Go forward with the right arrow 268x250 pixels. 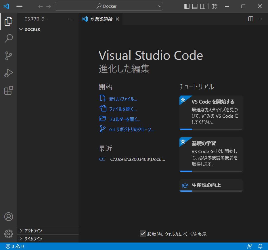click(49, 7)
